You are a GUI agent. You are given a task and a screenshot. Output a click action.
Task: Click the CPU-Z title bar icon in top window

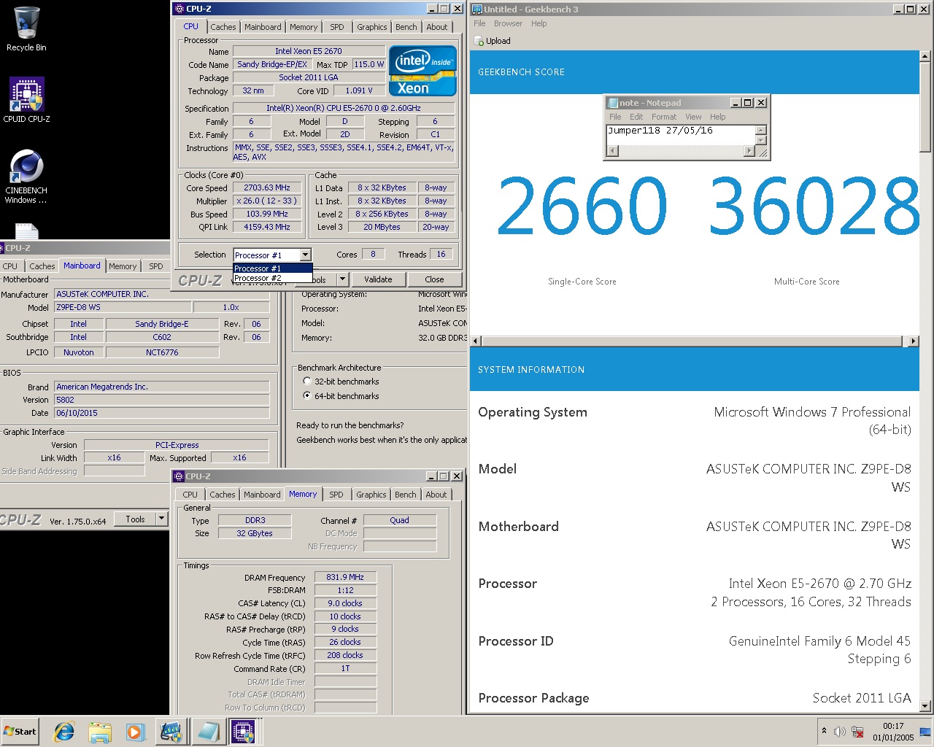point(180,9)
